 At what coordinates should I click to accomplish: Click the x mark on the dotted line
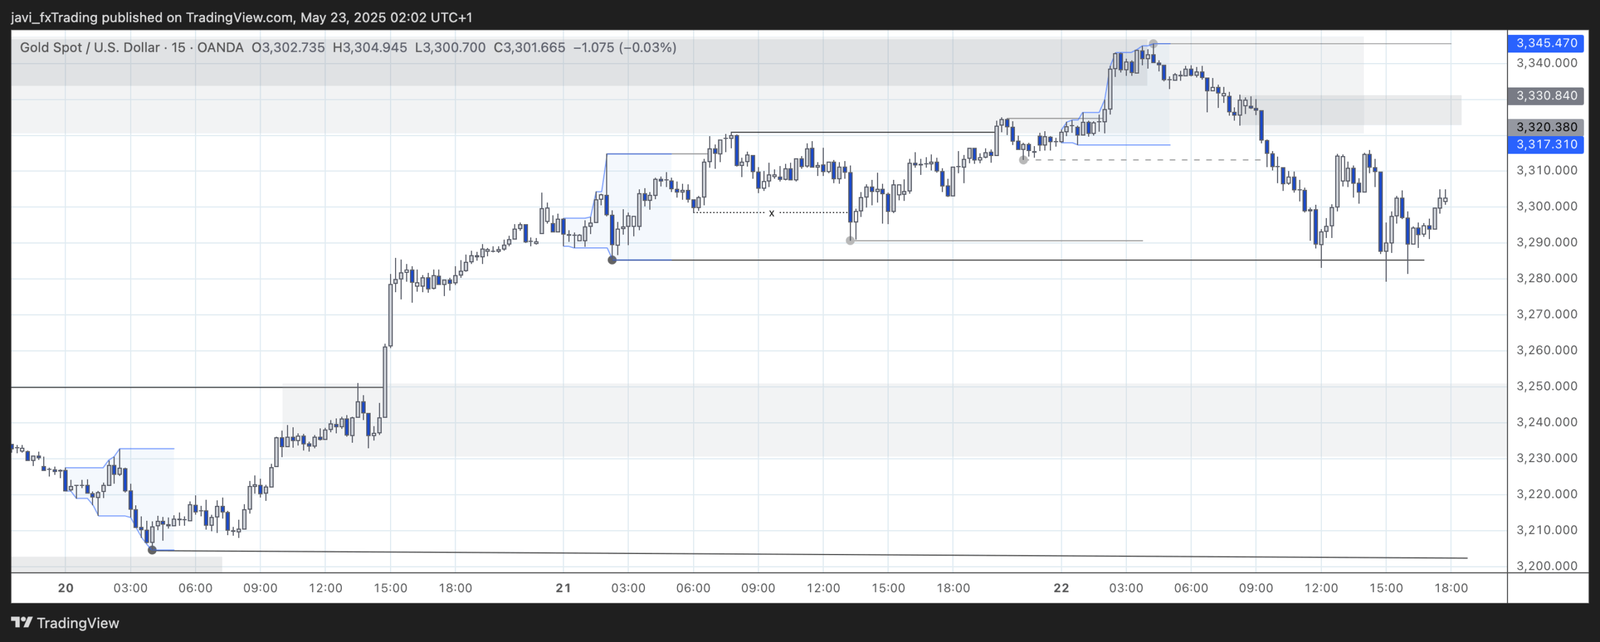[x=772, y=213]
